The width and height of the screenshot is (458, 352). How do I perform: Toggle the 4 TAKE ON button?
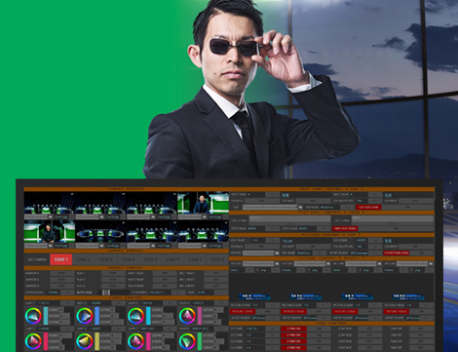click(x=293, y=348)
